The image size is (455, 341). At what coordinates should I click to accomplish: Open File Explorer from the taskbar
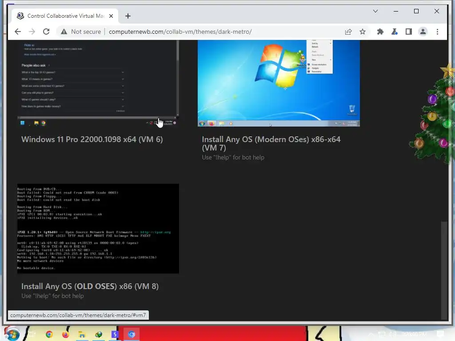[x=82, y=334]
